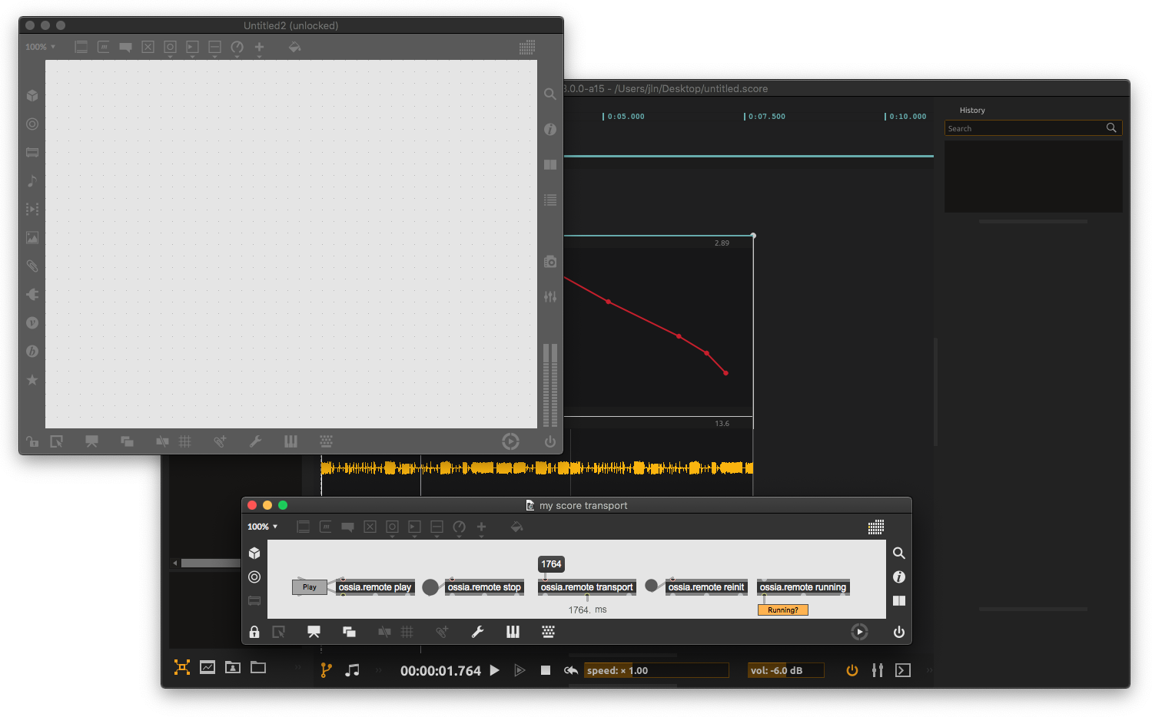Click the Play toggle in the transport patcher
Screen dimensions: 1152x717
tap(309, 587)
